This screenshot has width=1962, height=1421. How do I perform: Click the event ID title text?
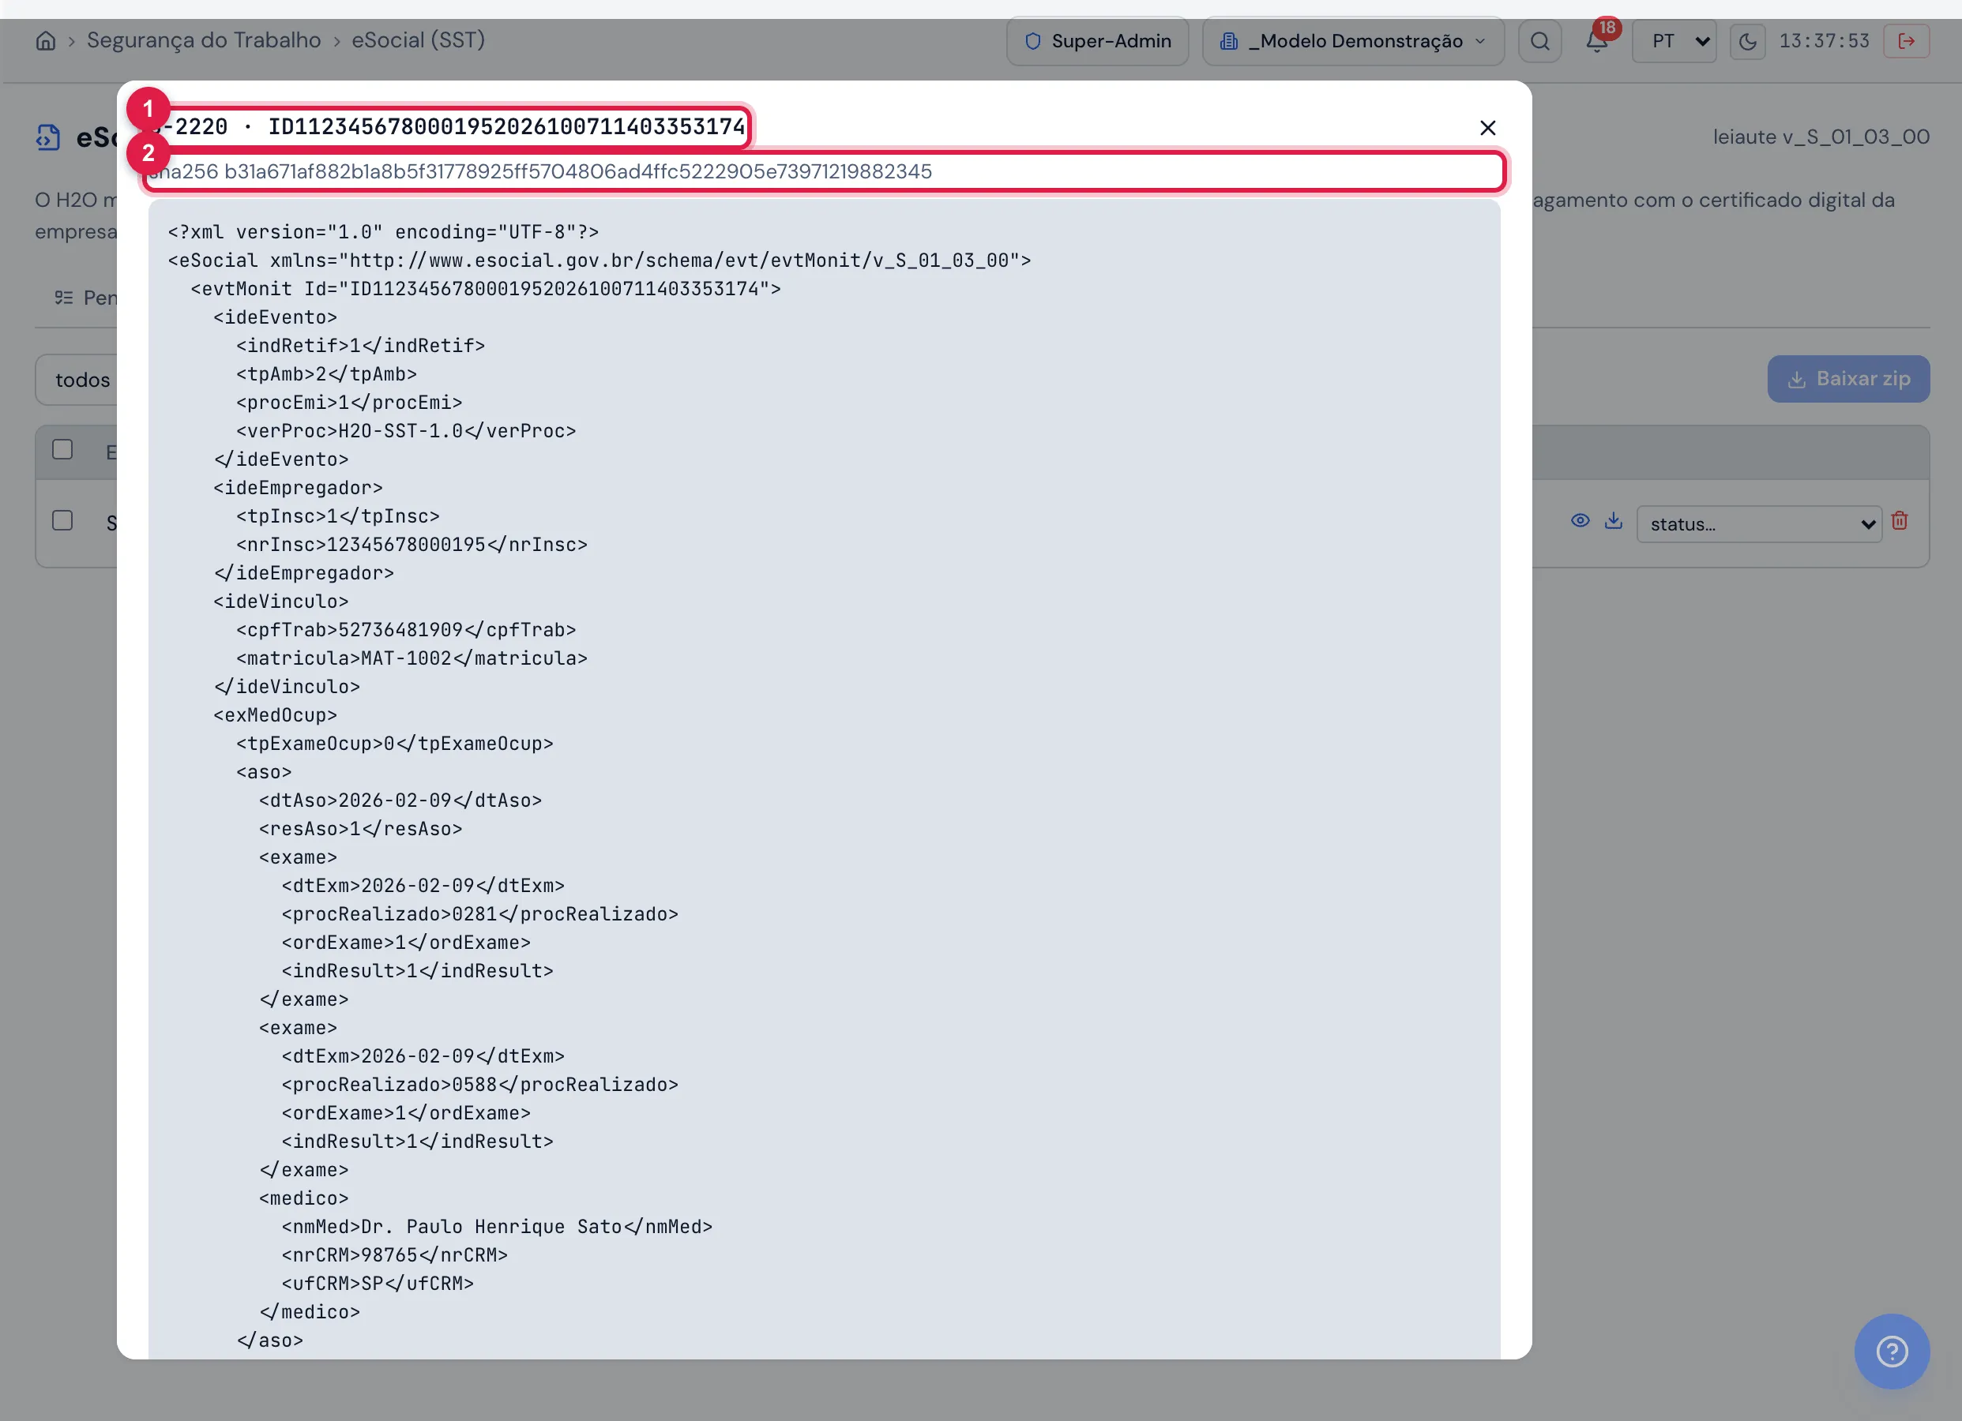[x=447, y=127]
